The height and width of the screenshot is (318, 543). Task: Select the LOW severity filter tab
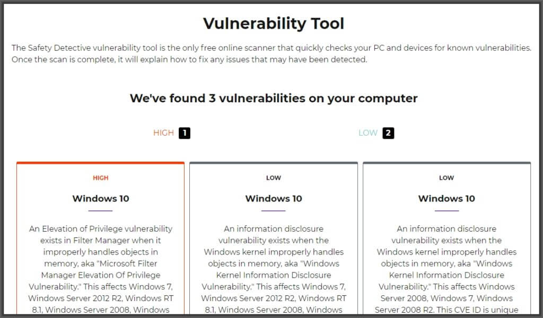[368, 133]
